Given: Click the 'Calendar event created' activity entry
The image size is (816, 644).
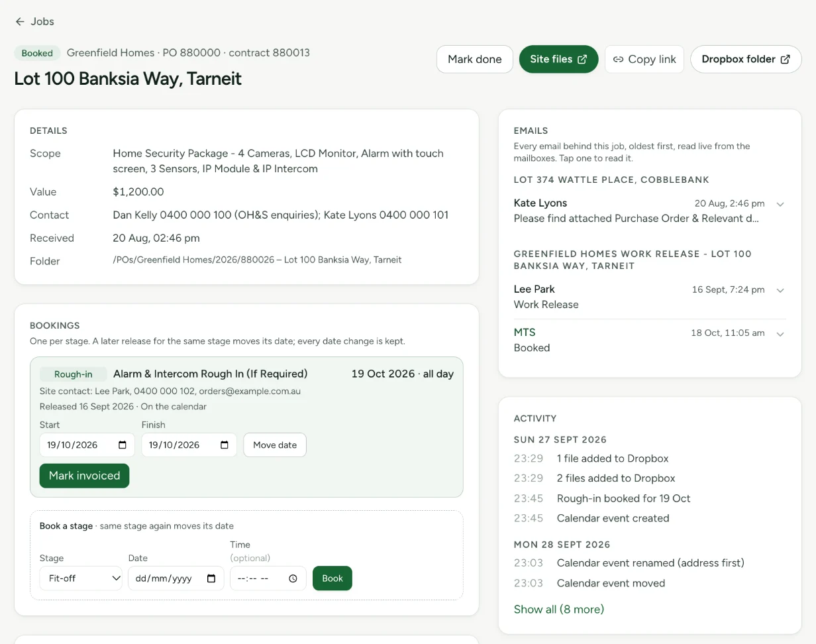Looking at the screenshot, I should pyautogui.click(x=613, y=519).
